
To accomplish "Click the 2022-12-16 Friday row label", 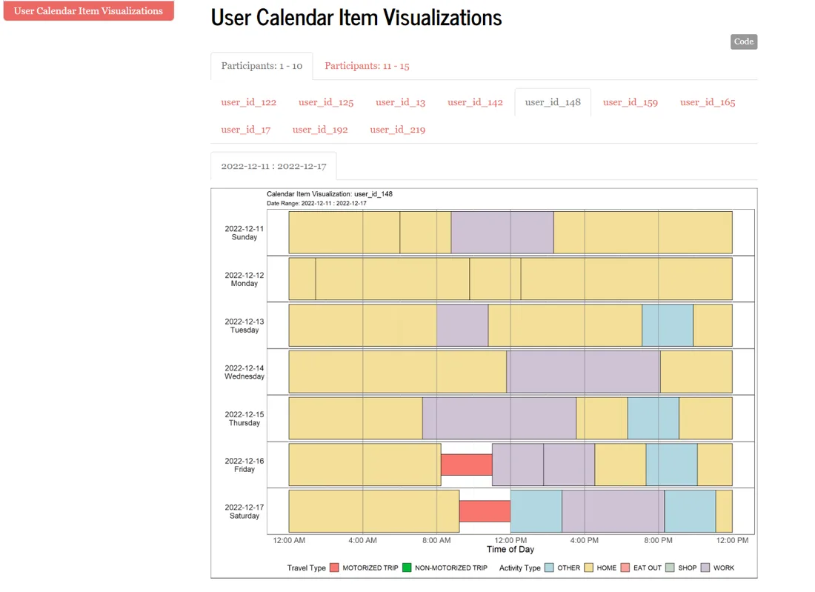I will 244,465.
